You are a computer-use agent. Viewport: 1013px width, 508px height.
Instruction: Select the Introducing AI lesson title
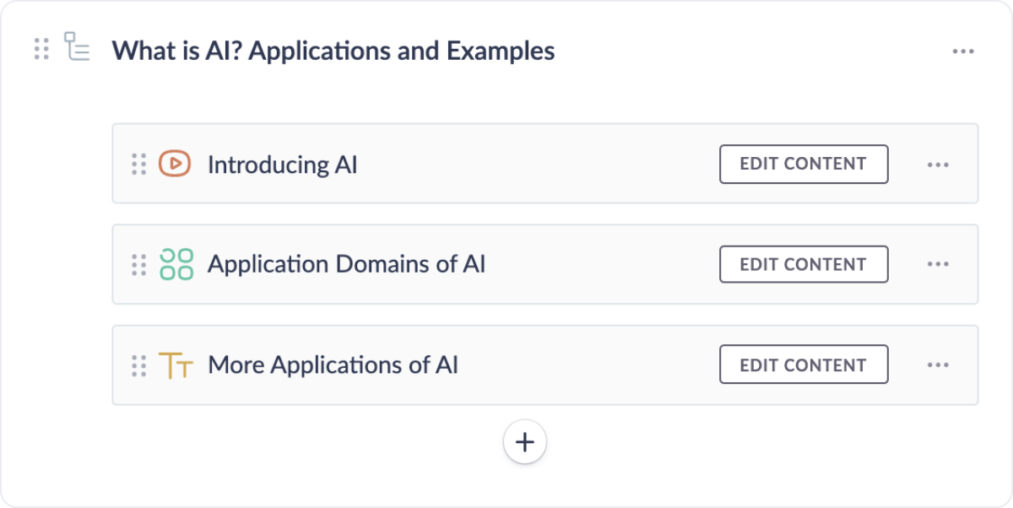click(283, 165)
